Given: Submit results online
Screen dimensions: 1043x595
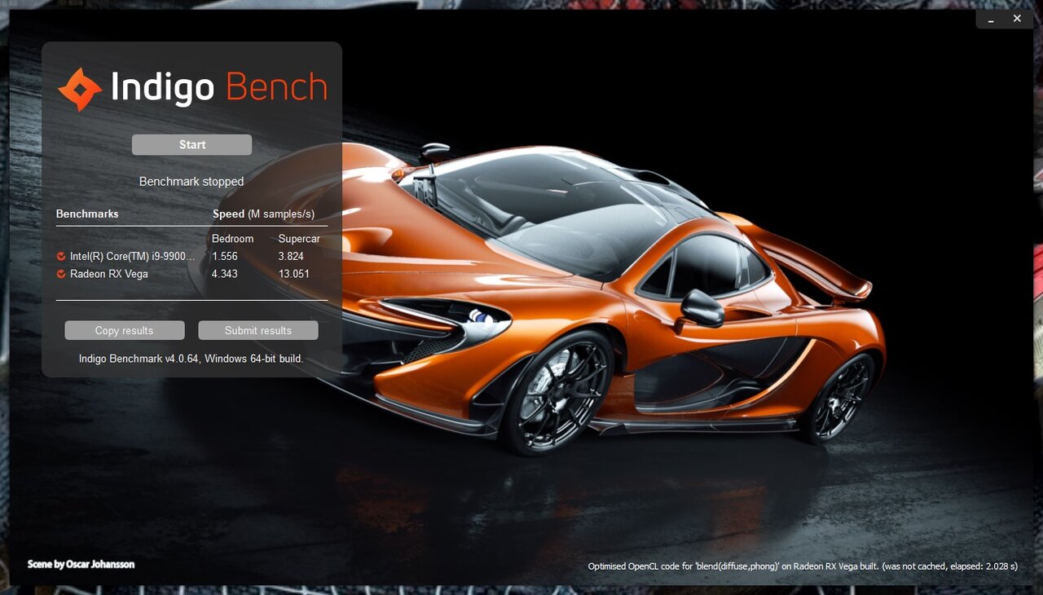Looking at the screenshot, I should (x=258, y=330).
